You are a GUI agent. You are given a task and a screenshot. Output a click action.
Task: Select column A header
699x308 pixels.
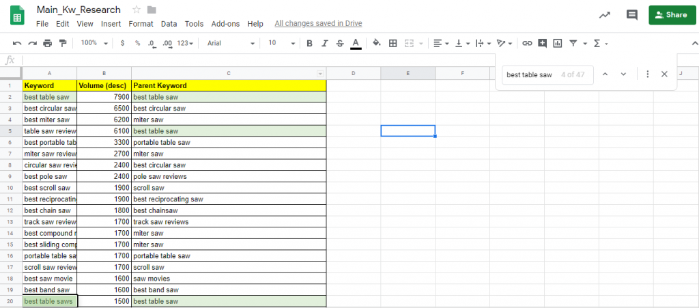coord(49,74)
